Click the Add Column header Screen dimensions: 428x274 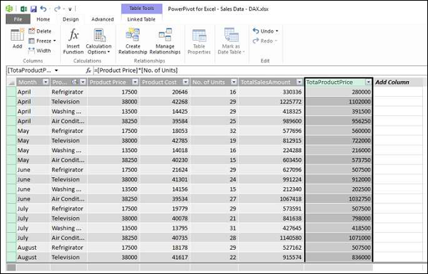click(x=392, y=83)
